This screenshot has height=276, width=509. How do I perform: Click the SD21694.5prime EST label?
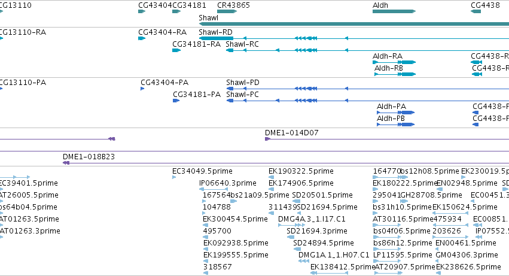point(327,207)
